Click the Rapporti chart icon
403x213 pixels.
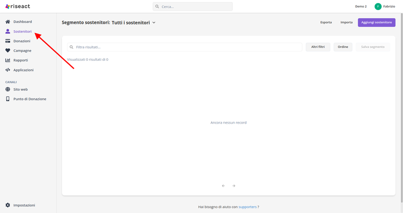[x=8, y=60]
